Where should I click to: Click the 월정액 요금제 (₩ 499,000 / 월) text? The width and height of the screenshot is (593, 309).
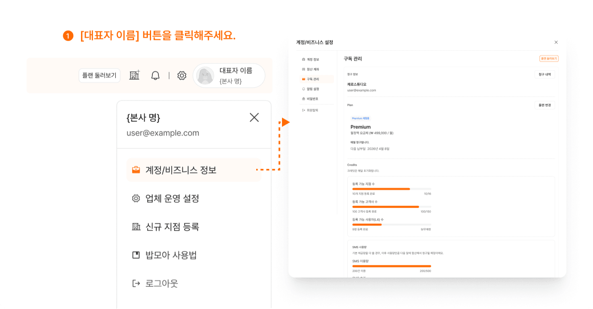coord(372,133)
